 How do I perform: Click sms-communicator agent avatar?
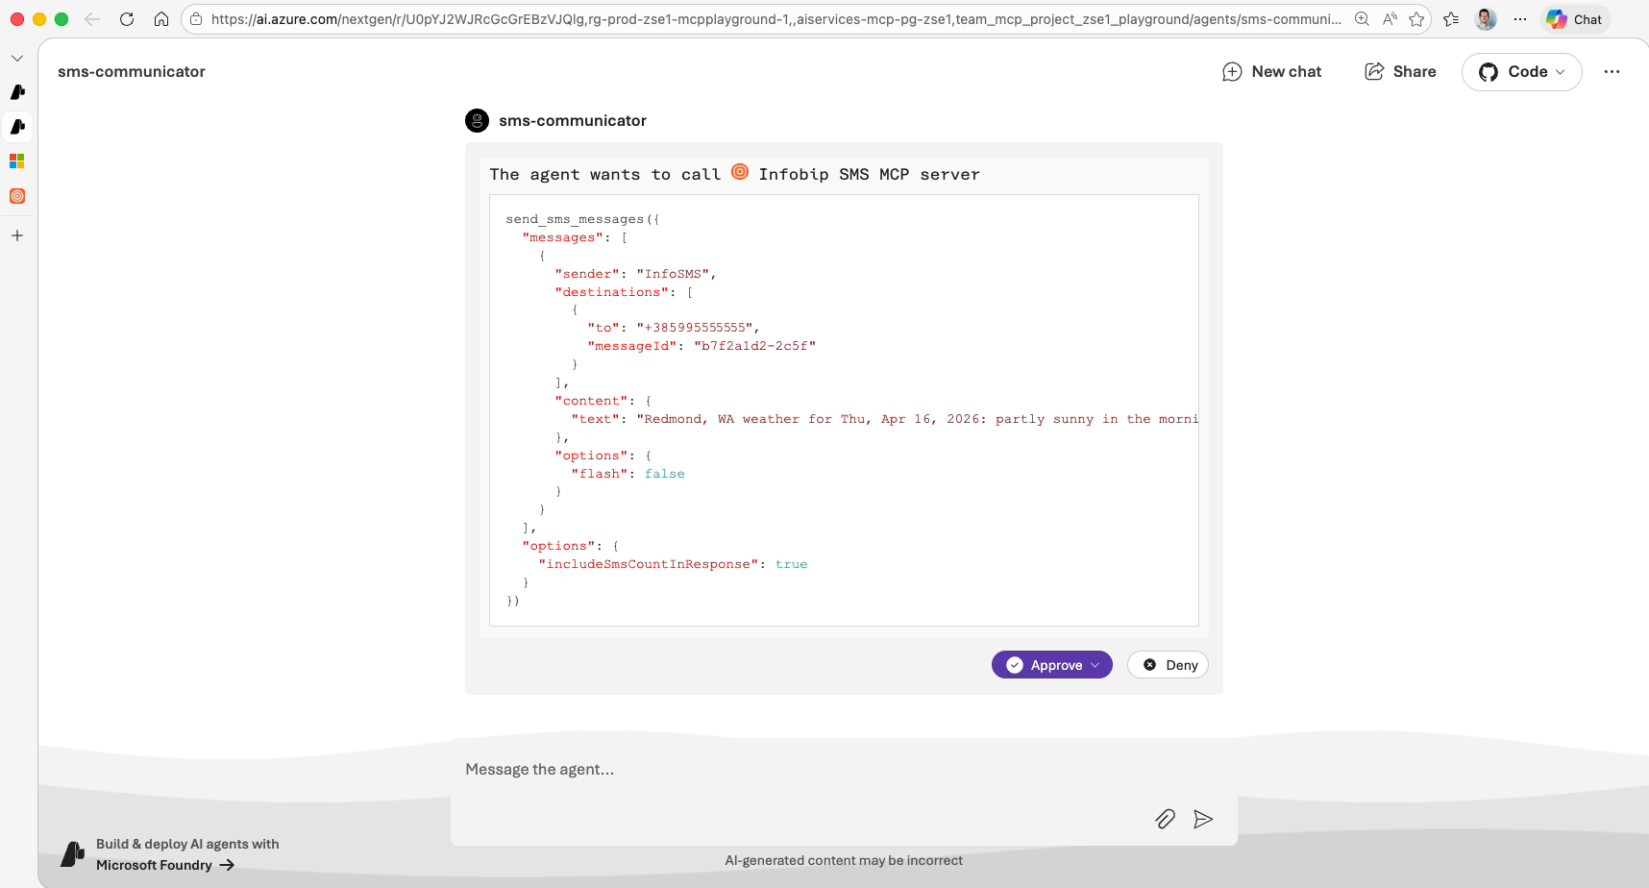(x=477, y=121)
